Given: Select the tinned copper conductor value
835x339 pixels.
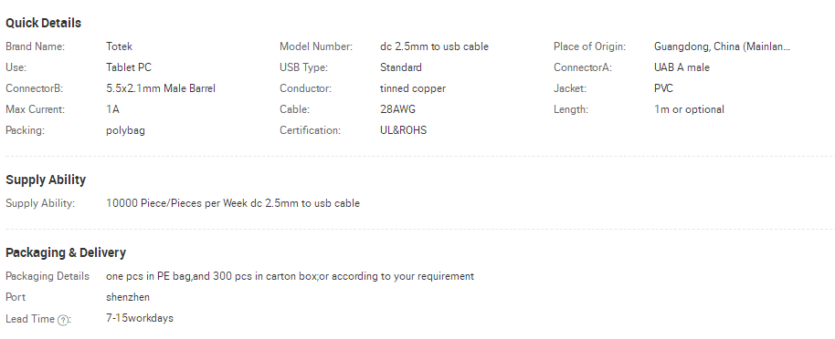Looking at the screenshot, I should (x=413, y=88).
